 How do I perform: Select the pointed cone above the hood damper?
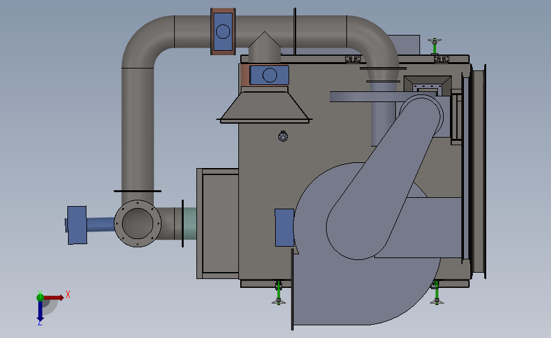click(264, 48)
